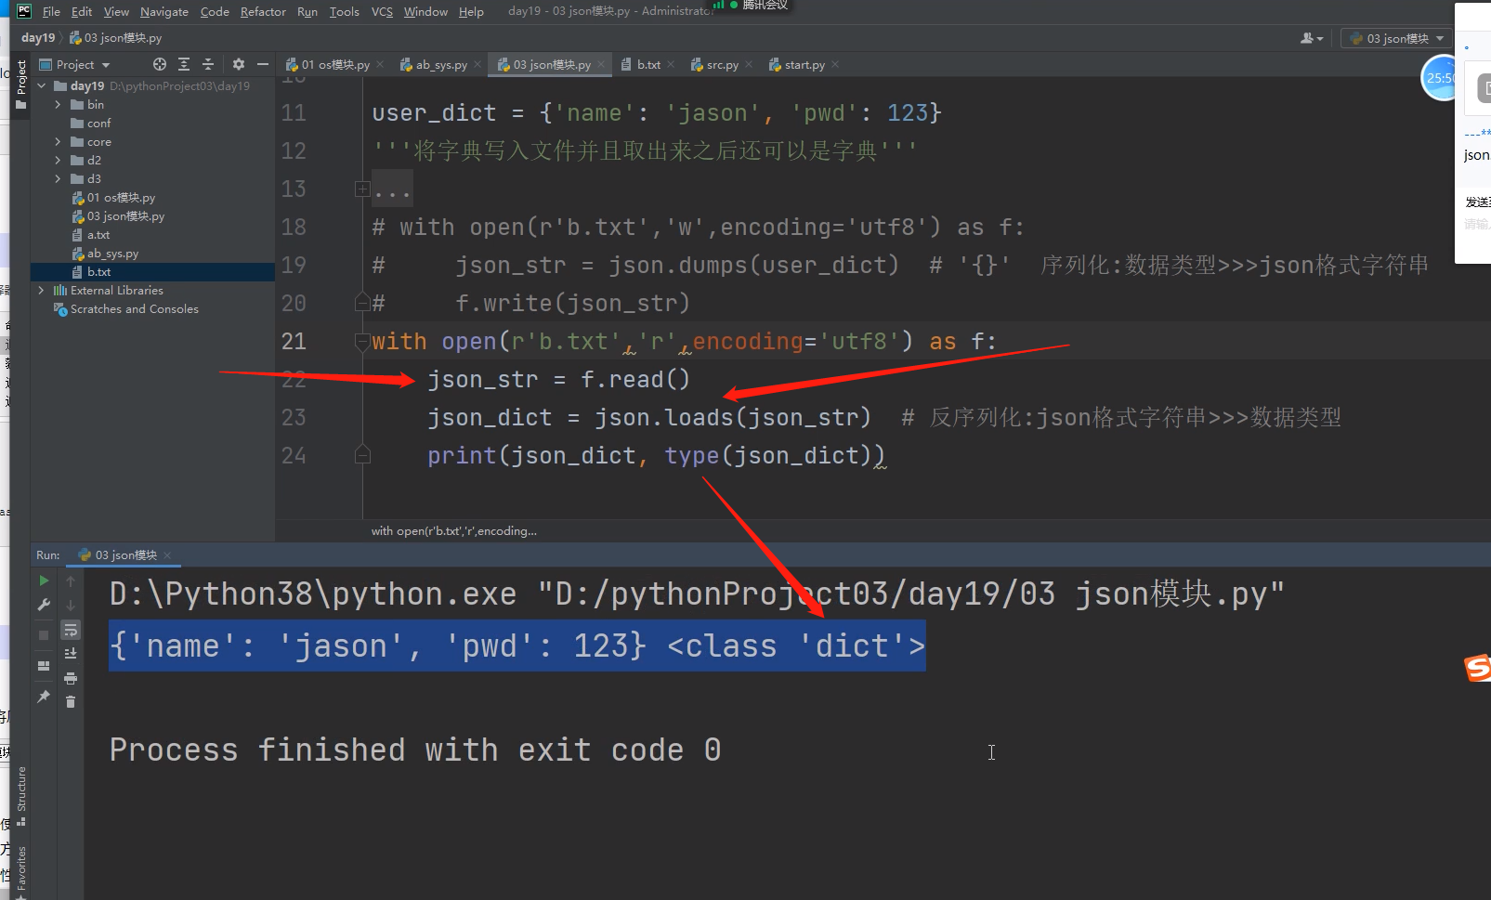Close the 03 json模块 Run tab

[167, 555]
